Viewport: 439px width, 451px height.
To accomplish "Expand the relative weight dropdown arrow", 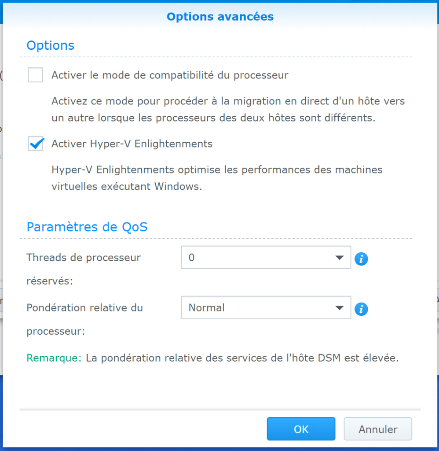I will (x=339, y=308).
